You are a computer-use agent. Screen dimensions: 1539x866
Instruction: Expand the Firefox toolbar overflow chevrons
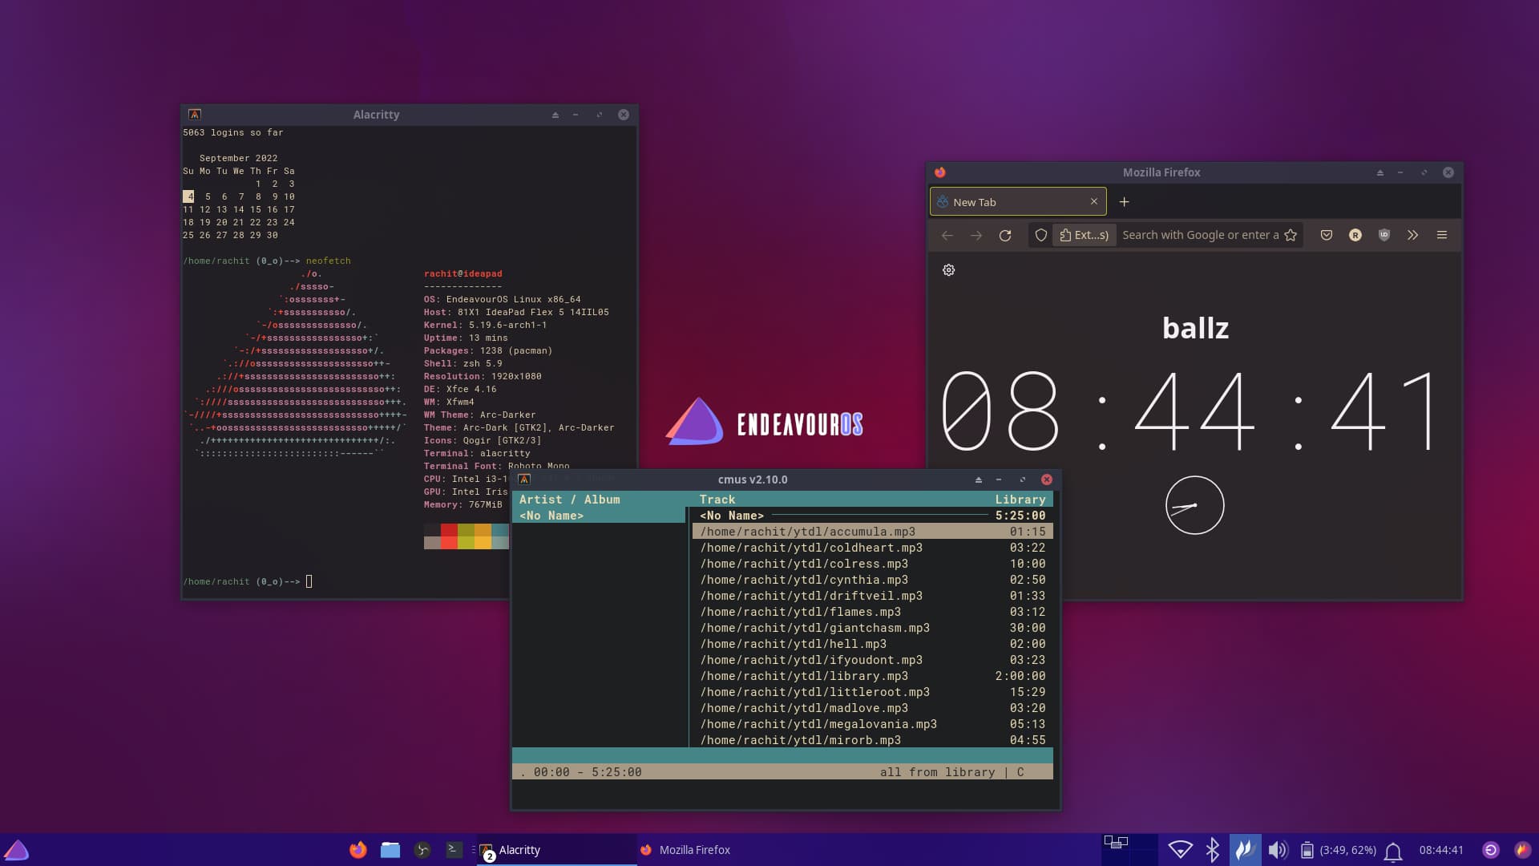pos(1412,235)
